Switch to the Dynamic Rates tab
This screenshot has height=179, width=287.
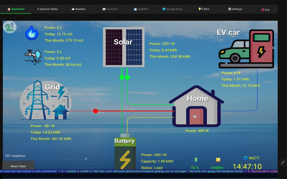tap(48, 9)
